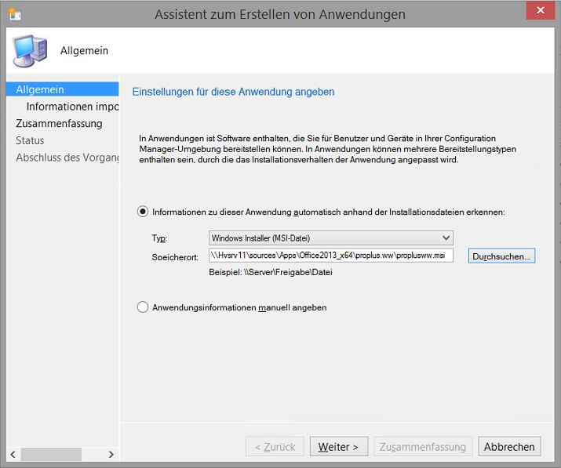Click the Durchsuchen button
The height and width of the screenshot is (468, 561).
pos(501,256)
